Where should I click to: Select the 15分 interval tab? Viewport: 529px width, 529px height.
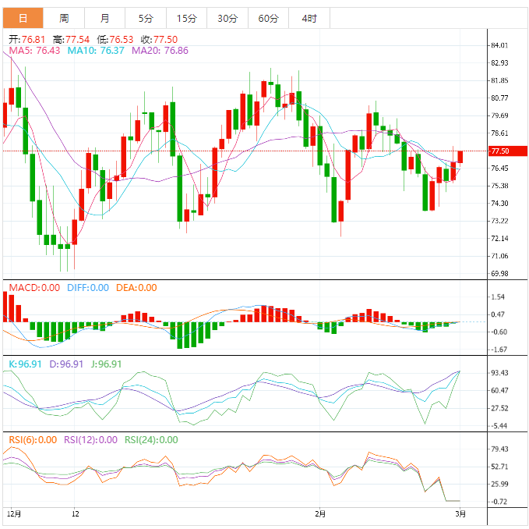(186, 18)
